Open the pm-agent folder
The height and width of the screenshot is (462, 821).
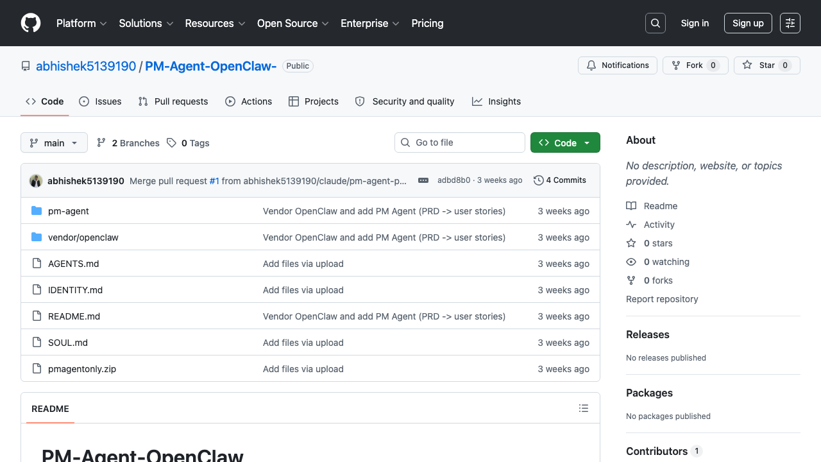click(69, 211)
